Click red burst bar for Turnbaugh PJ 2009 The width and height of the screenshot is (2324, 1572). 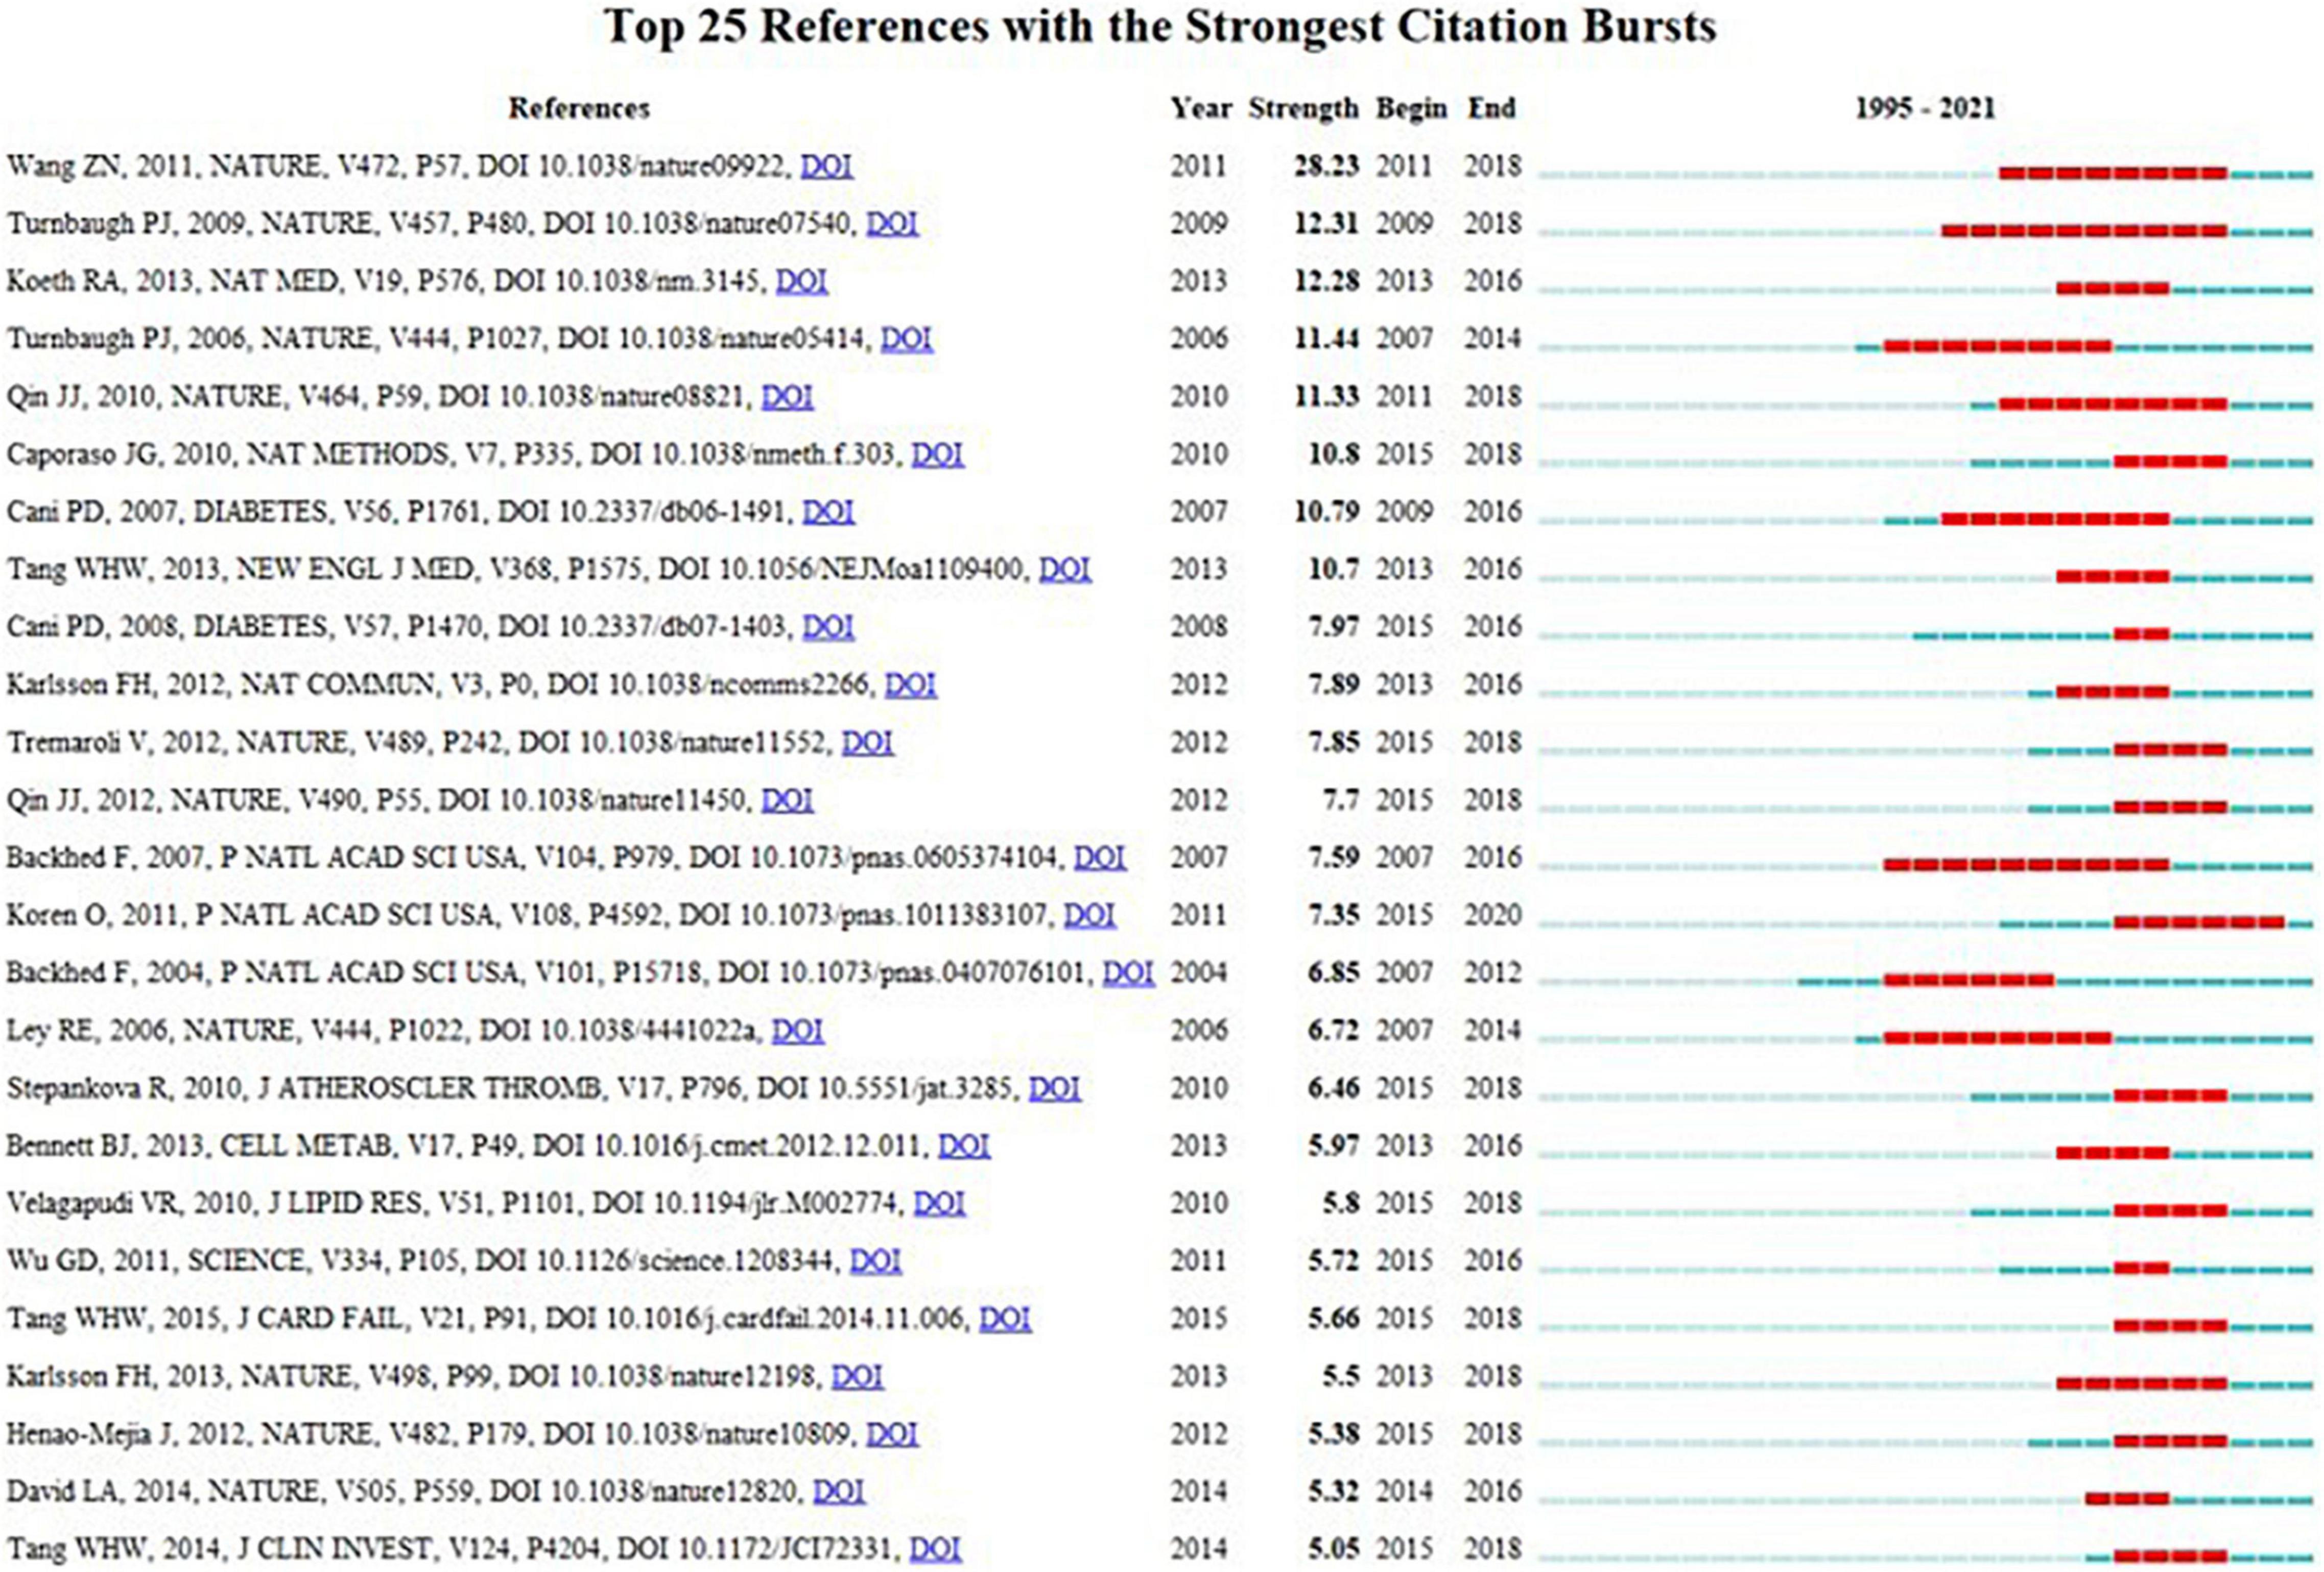coord(2084,232)
